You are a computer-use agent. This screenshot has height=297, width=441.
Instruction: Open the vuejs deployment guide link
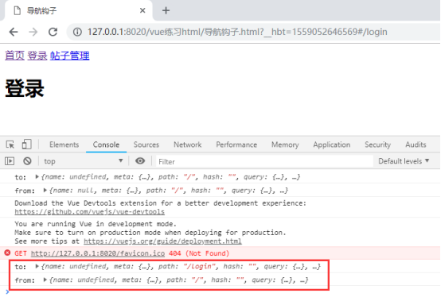coord(162,241)
